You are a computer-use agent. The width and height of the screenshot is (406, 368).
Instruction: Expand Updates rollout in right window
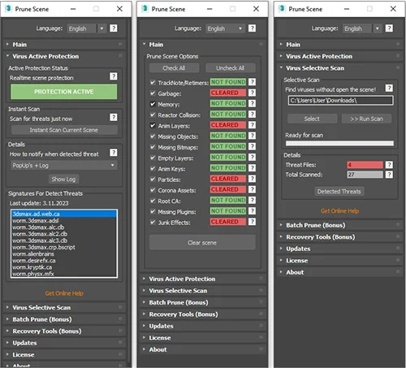pos(339,249)
